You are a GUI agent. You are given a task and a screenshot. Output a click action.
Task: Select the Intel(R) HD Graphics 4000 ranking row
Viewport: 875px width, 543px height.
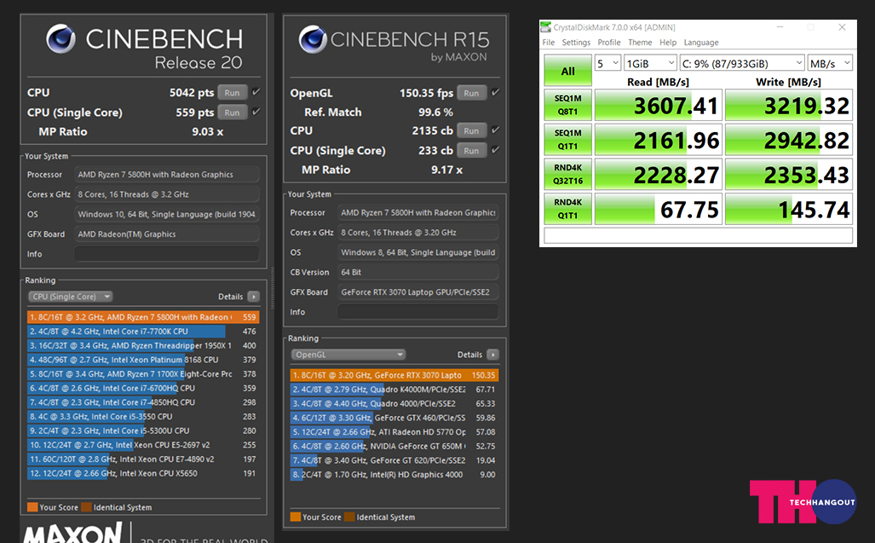394,474
